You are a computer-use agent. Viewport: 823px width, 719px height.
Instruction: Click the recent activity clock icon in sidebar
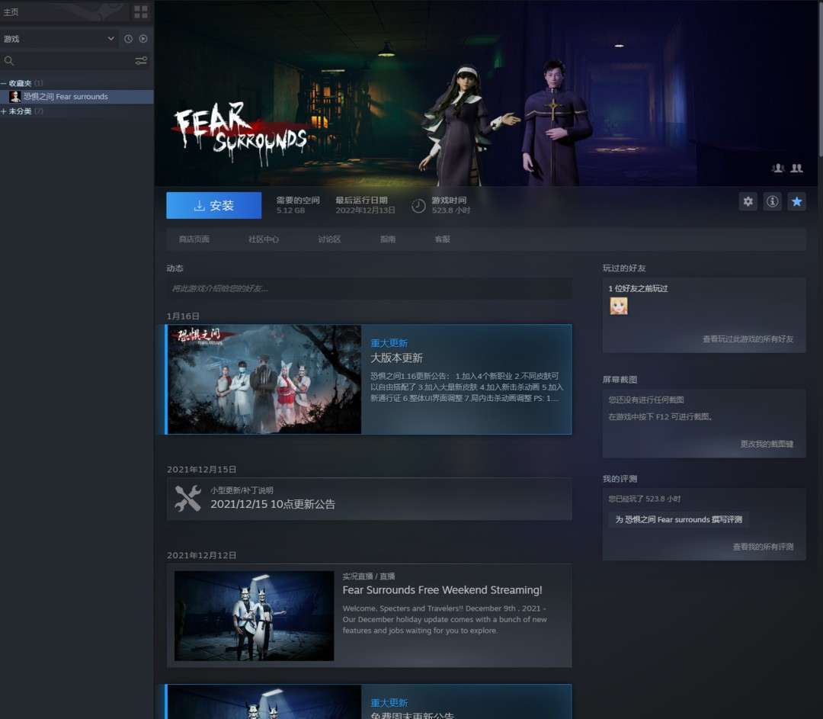pos(128,39)
